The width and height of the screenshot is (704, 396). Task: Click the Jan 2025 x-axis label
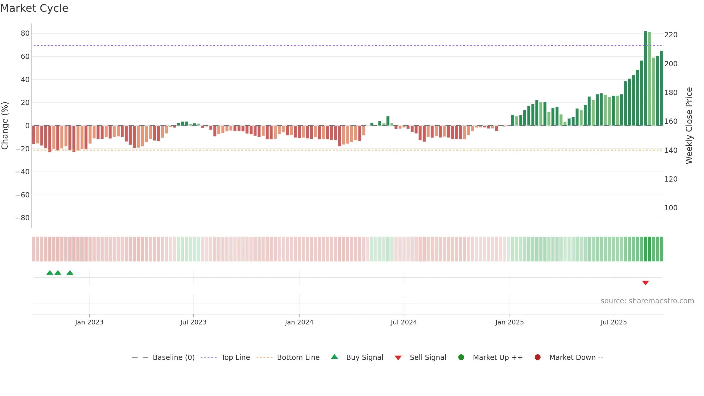510,322
